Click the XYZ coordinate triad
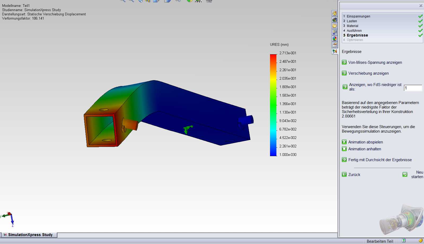 [x=8, y=219]
